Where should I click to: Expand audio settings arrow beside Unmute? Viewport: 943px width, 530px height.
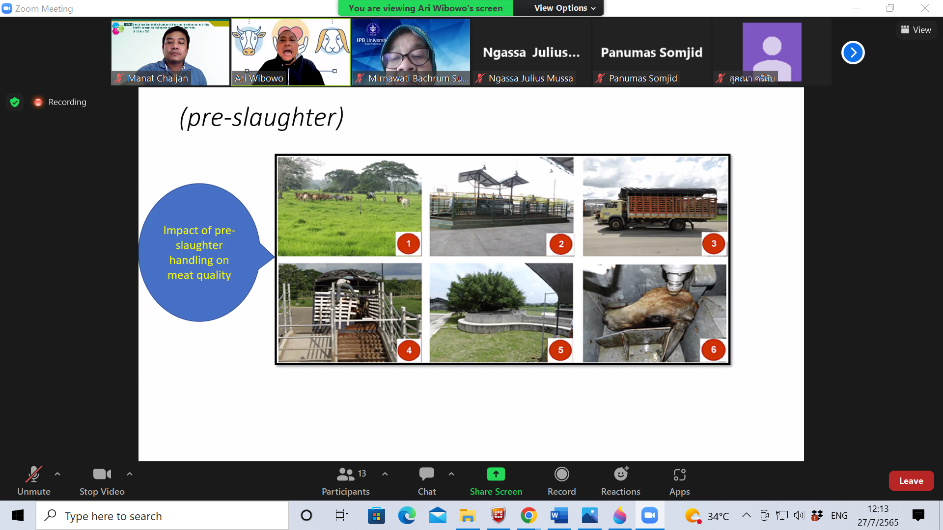pos(57,474)
